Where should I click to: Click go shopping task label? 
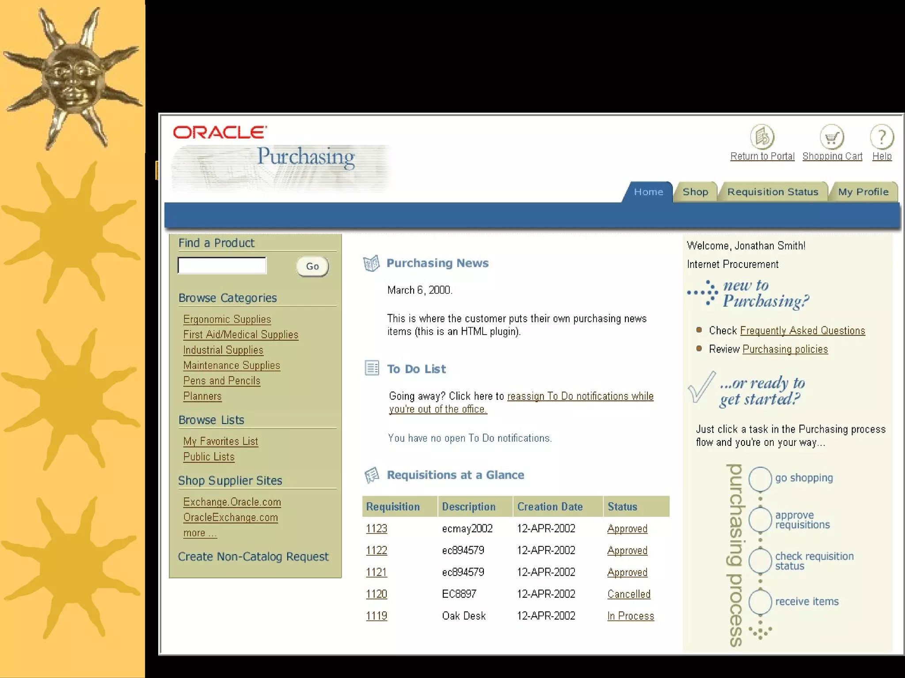click(804, 478)
